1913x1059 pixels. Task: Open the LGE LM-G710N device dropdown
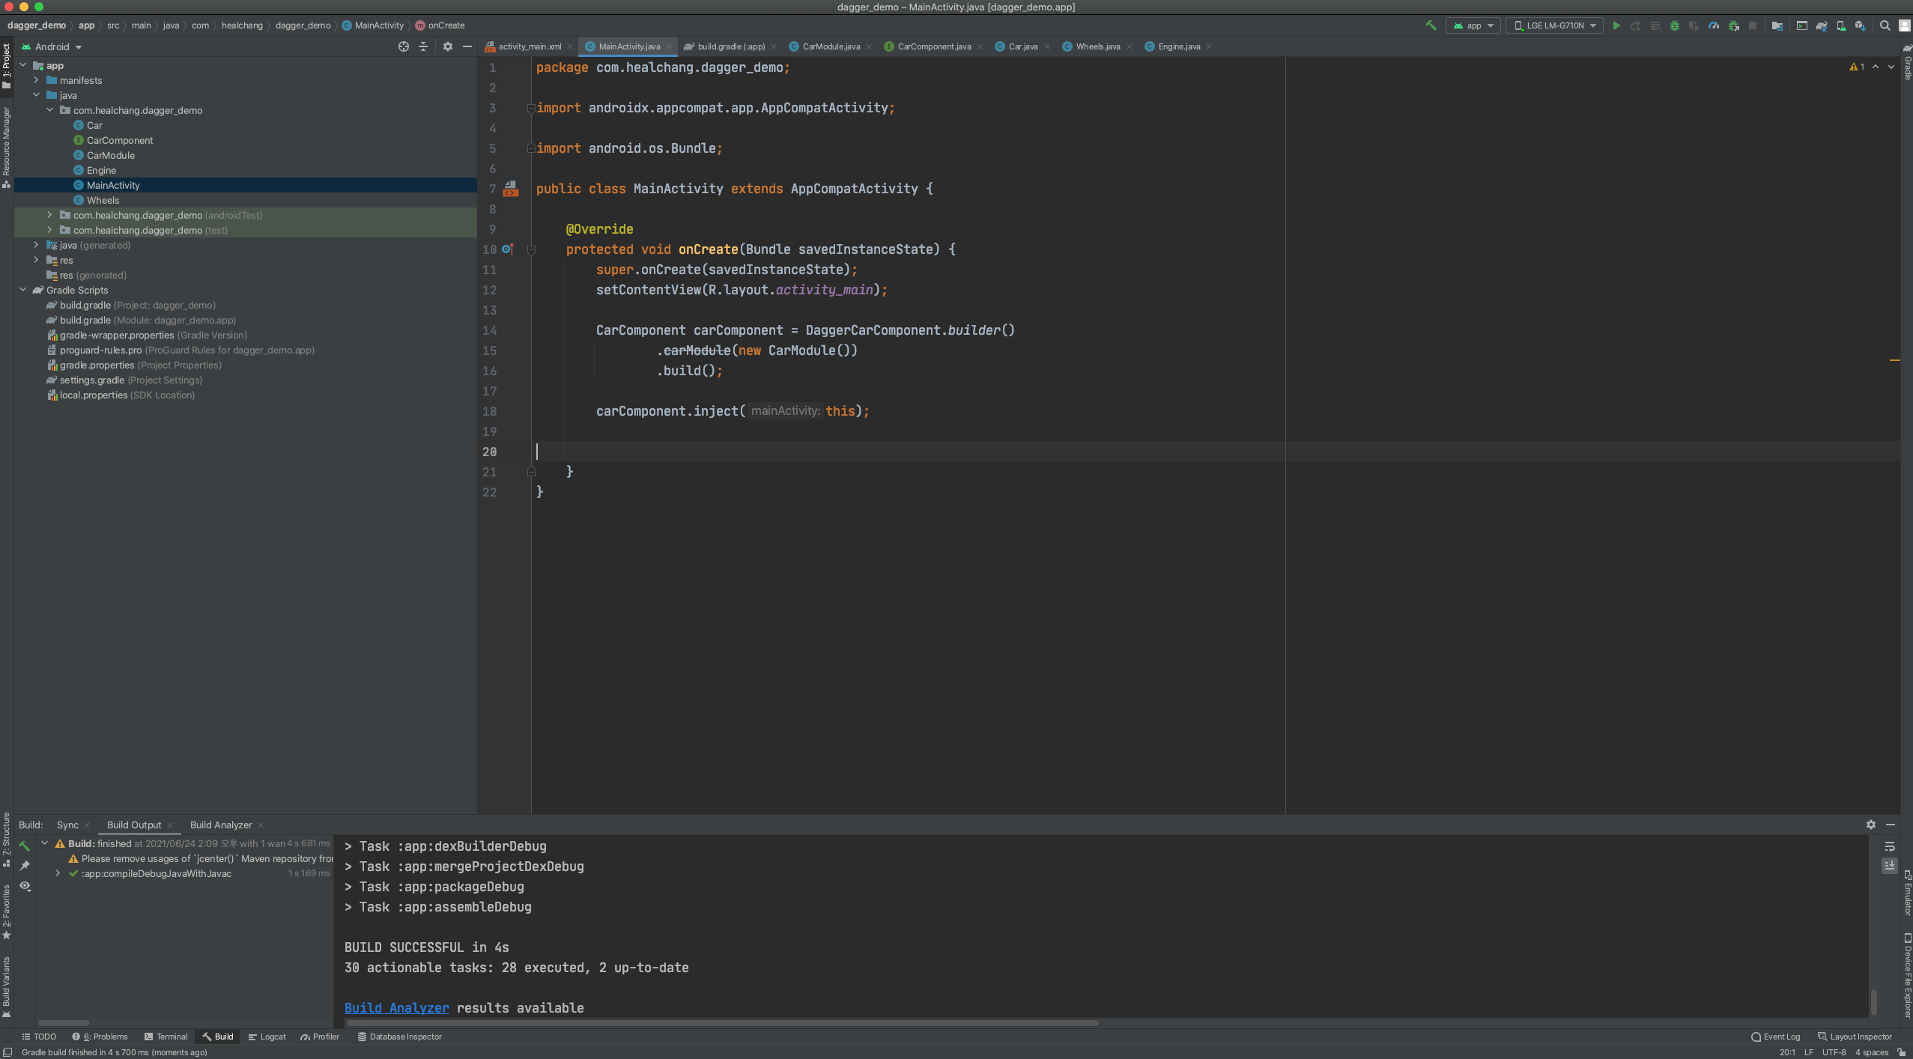pyautogui.click(x=1556, y=25)
